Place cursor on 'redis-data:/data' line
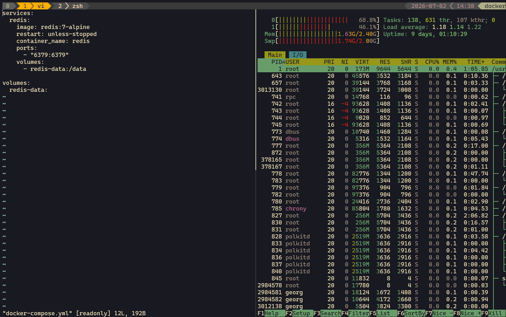 55,69
